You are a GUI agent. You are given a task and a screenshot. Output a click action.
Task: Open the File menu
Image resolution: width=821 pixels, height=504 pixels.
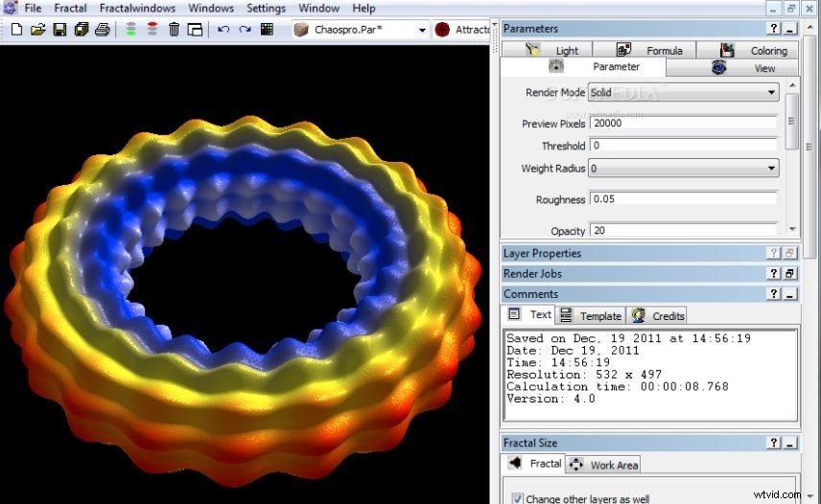pyautogui.click(x=33, y=9)
